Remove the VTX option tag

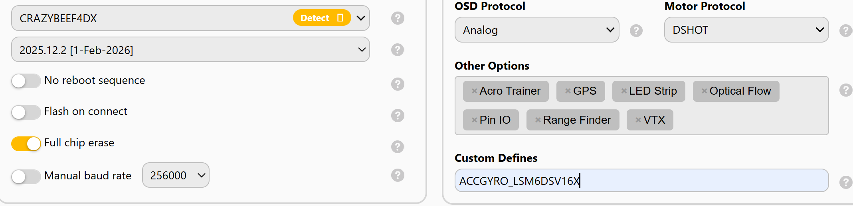(638, 120)
